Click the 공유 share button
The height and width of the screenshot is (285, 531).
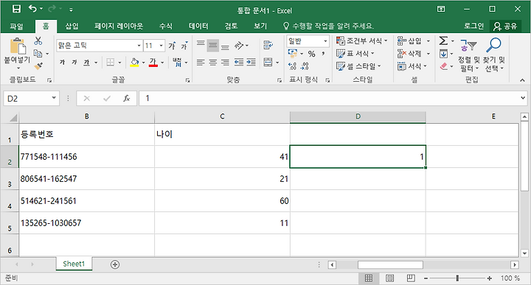pos(505,26)
